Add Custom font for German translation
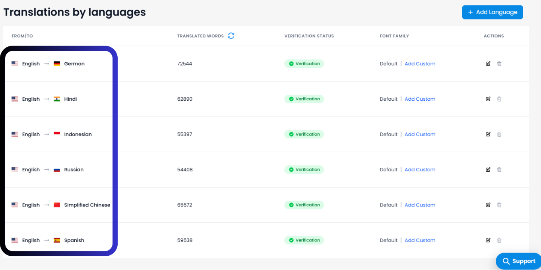541x270 pixels. click(x=420, y=63)
